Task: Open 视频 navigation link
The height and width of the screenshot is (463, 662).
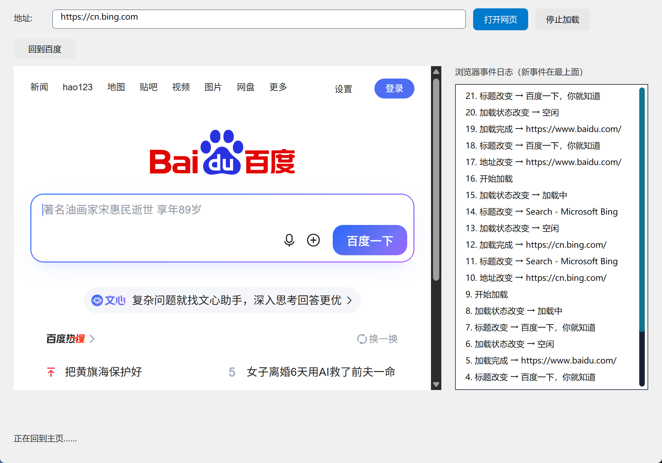Action: pos(181,87)
